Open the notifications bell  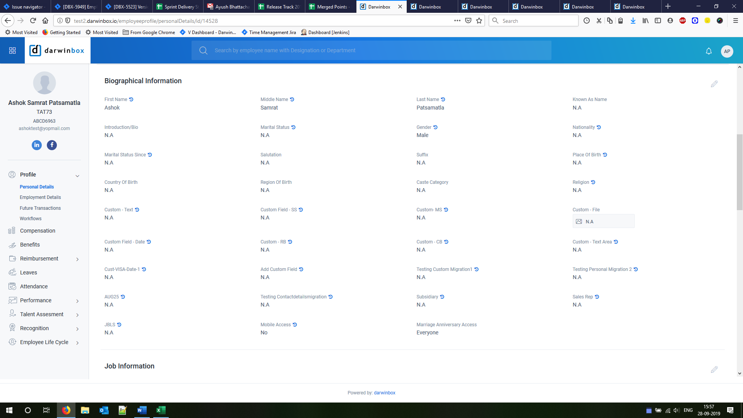709,51
